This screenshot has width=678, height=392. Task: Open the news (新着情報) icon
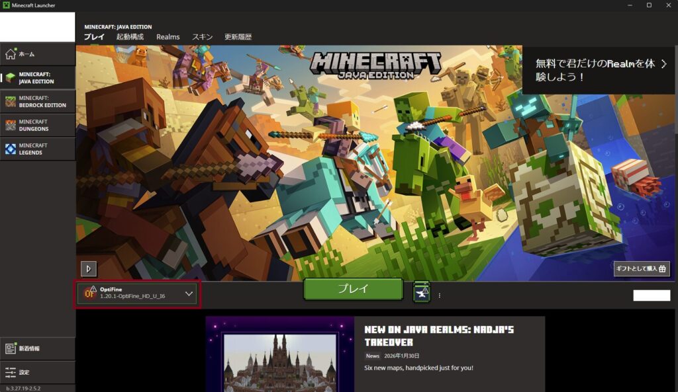(10, 348)
